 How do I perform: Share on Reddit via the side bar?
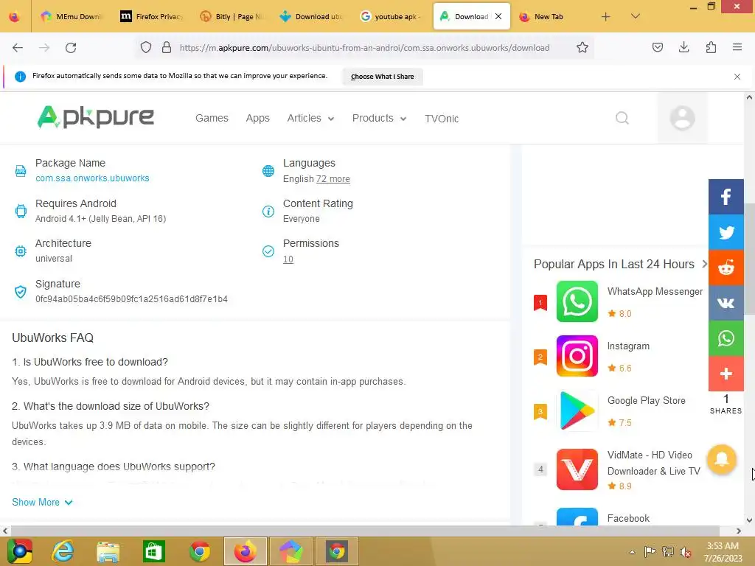pyautogui.click(x=726, y=267)
